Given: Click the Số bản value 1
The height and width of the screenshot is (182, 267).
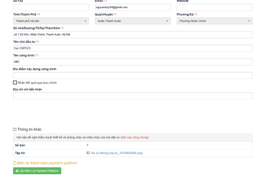Looking at the screenshot, I should [87, 145].
